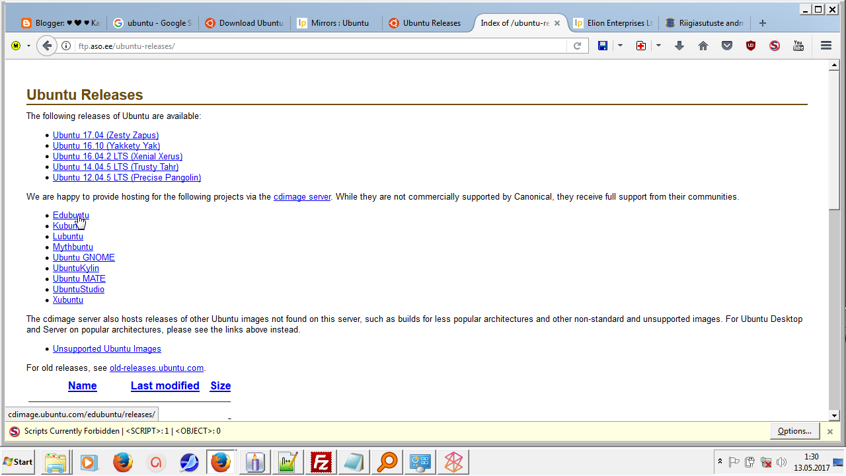Switch to the Mirrors : Ubuntu tab
Screen dimensions: 846x476
(x=336, y=23)
